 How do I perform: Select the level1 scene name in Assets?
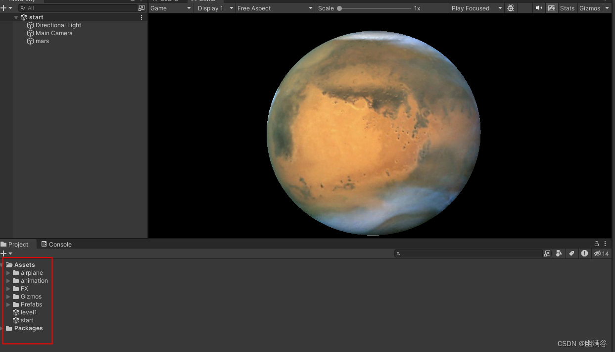click(x=29, y=312)
